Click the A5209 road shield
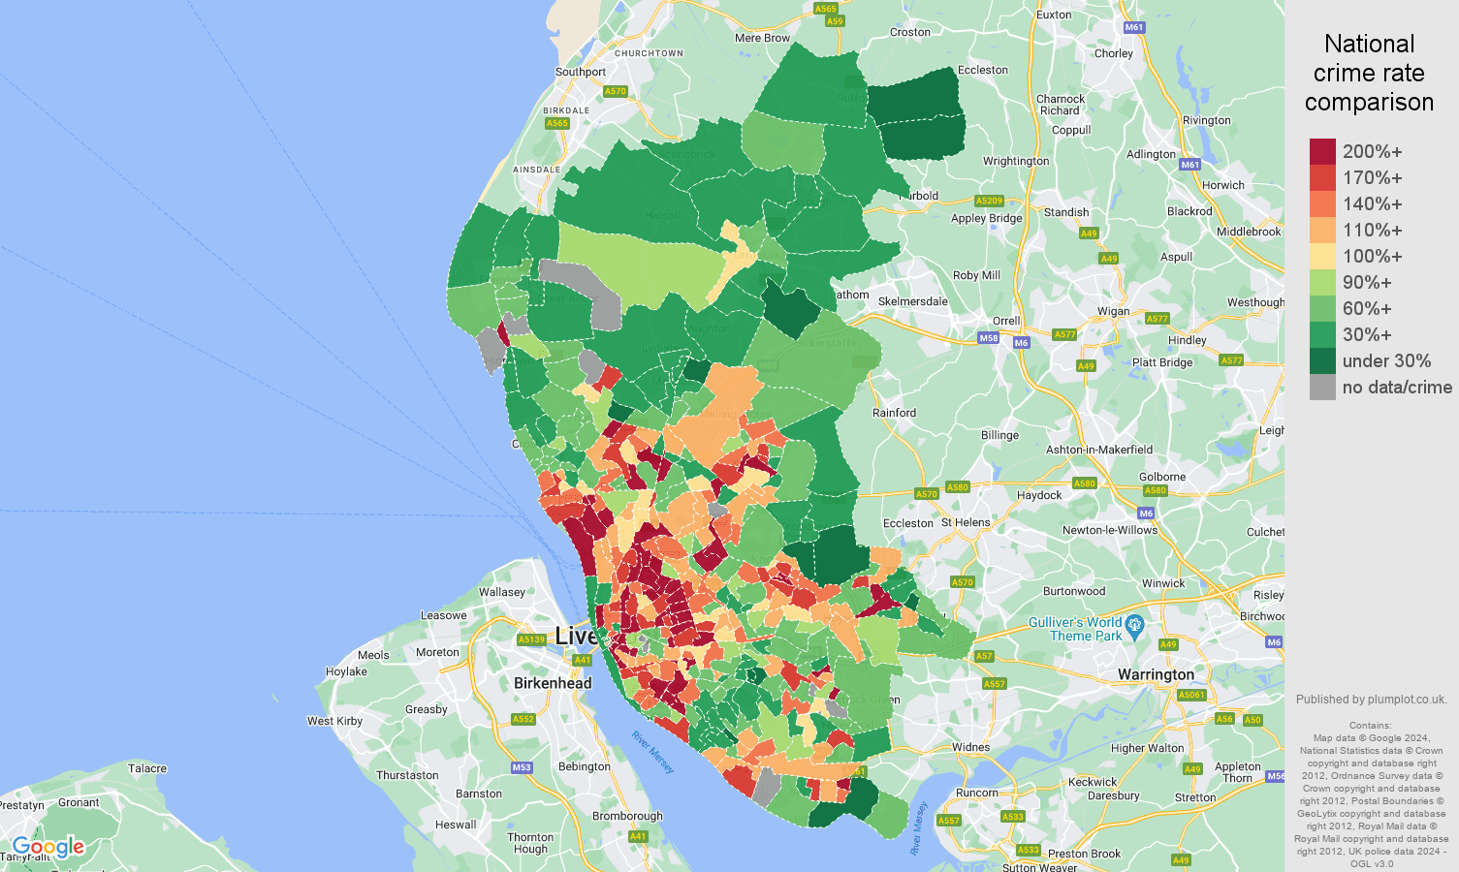The width and height of the screenshot is (1459, 872). tap(989, 201)
